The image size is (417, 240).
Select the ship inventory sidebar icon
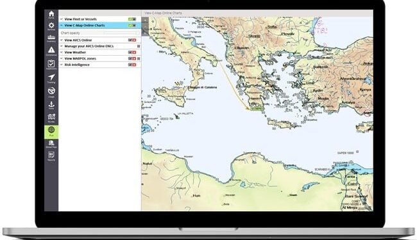pos(51,38)
